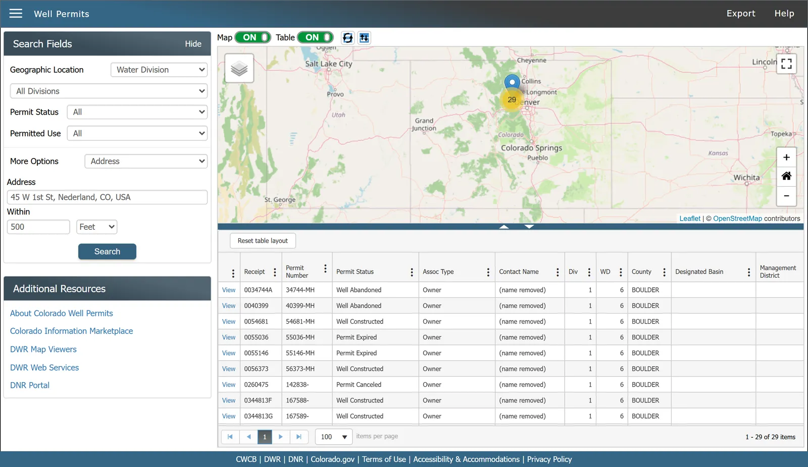Click the yellow 29 cluster marker
Viewport: 808px width, 467px height.
512,99
